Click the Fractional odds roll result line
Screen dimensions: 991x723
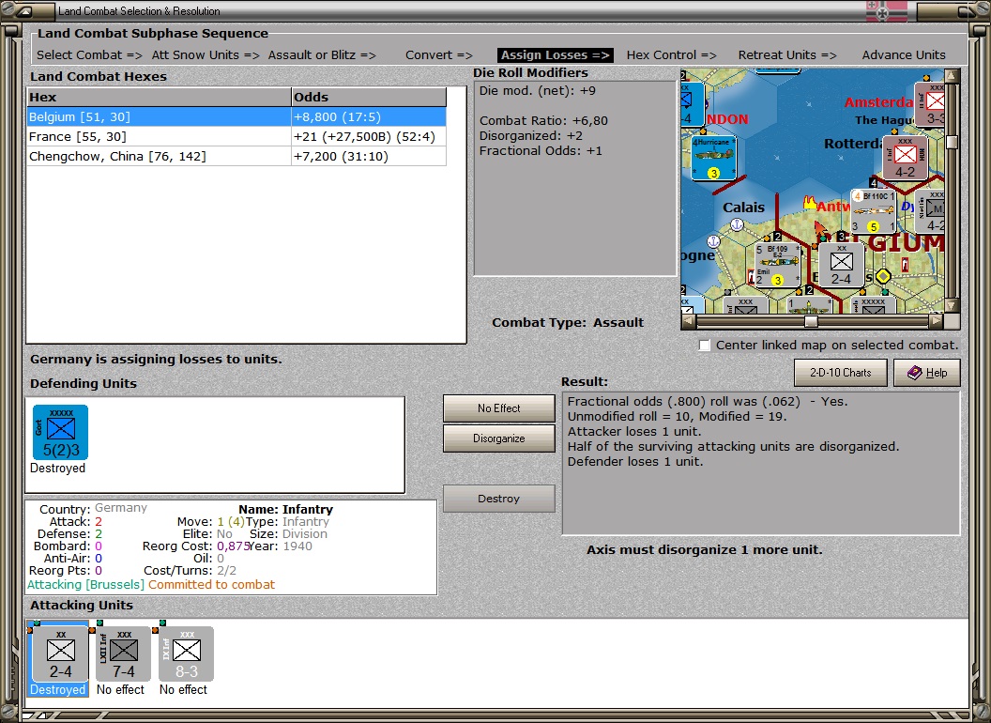coord(708,401)
